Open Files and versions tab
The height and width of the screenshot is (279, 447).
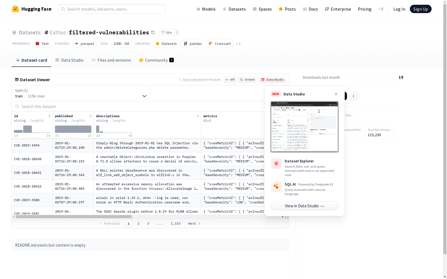pos(111,60)
